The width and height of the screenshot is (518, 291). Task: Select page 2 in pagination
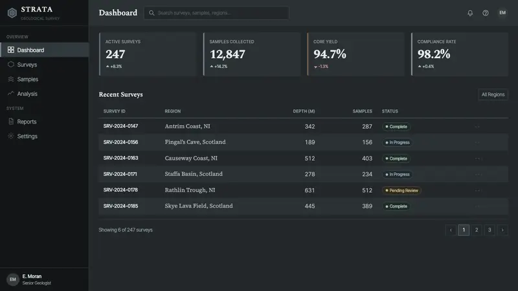click(477, 230)
